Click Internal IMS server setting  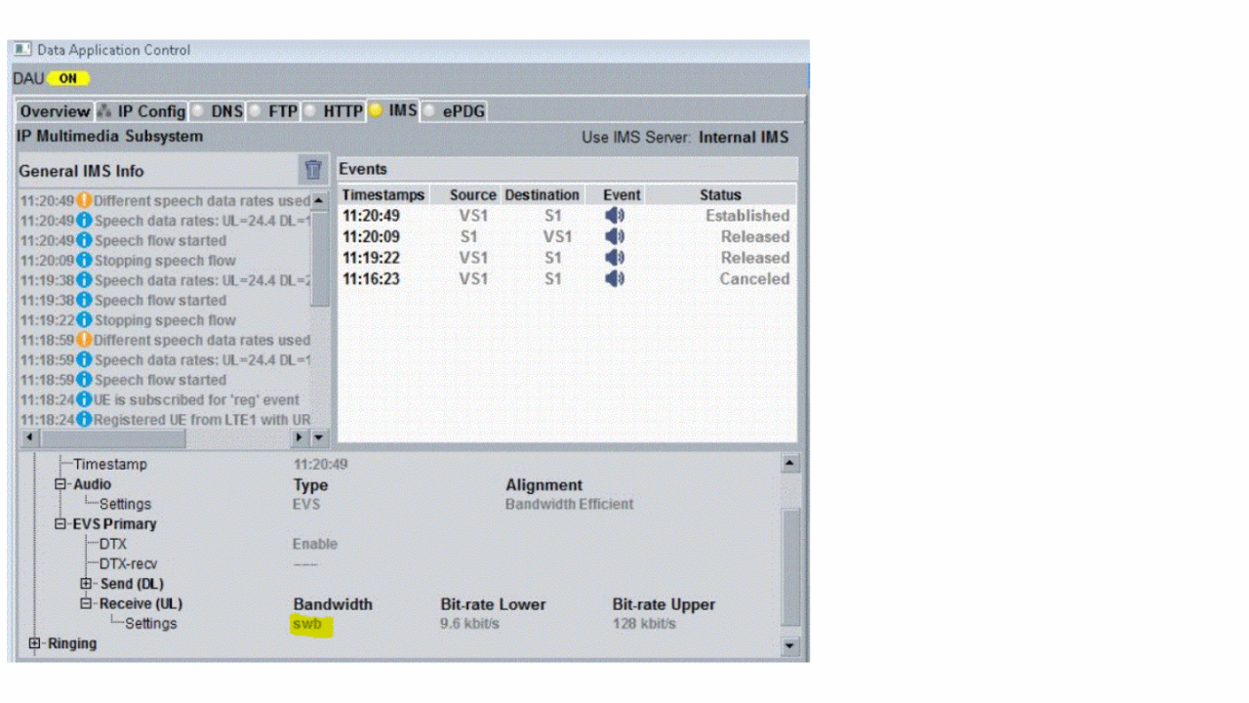(x=743, y=138)
